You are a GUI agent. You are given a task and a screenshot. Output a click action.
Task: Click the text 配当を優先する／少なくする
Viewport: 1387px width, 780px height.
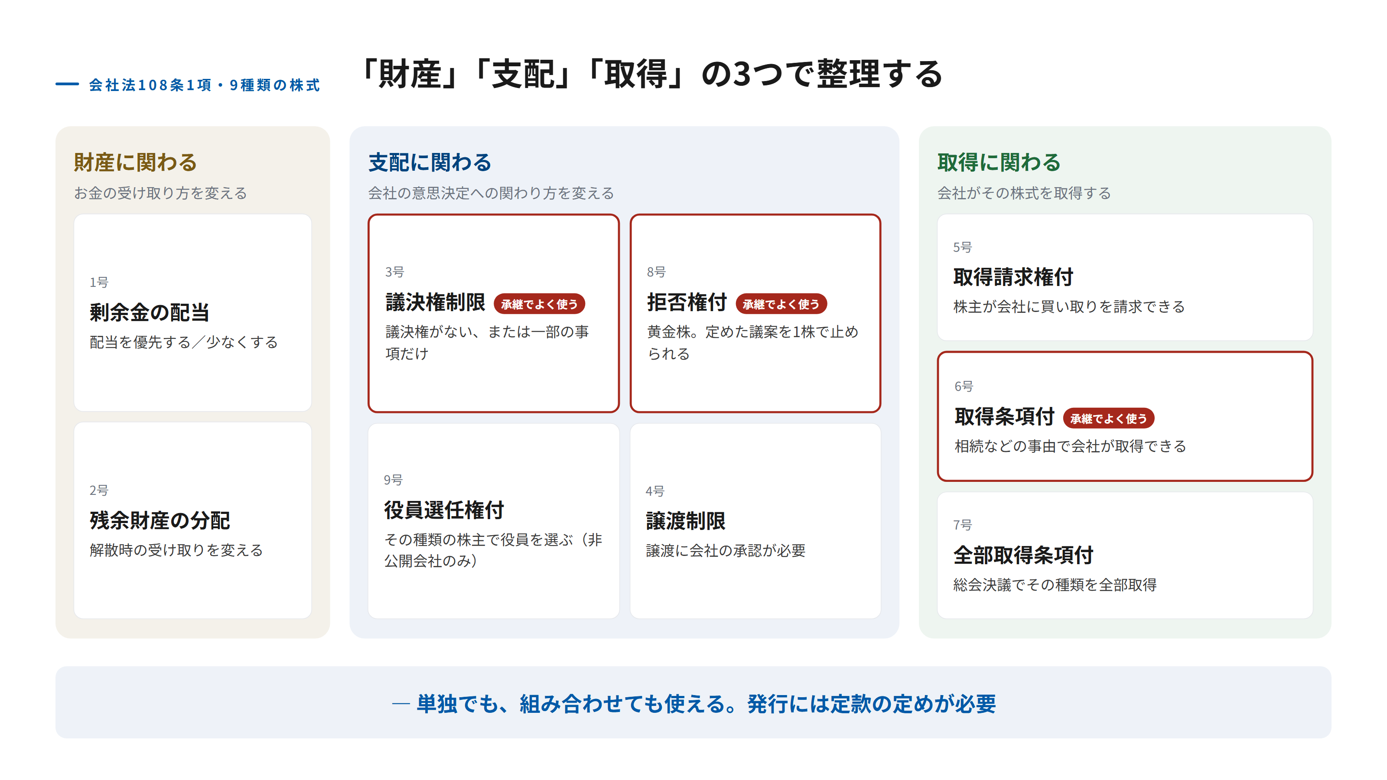[x=184, y=342]
